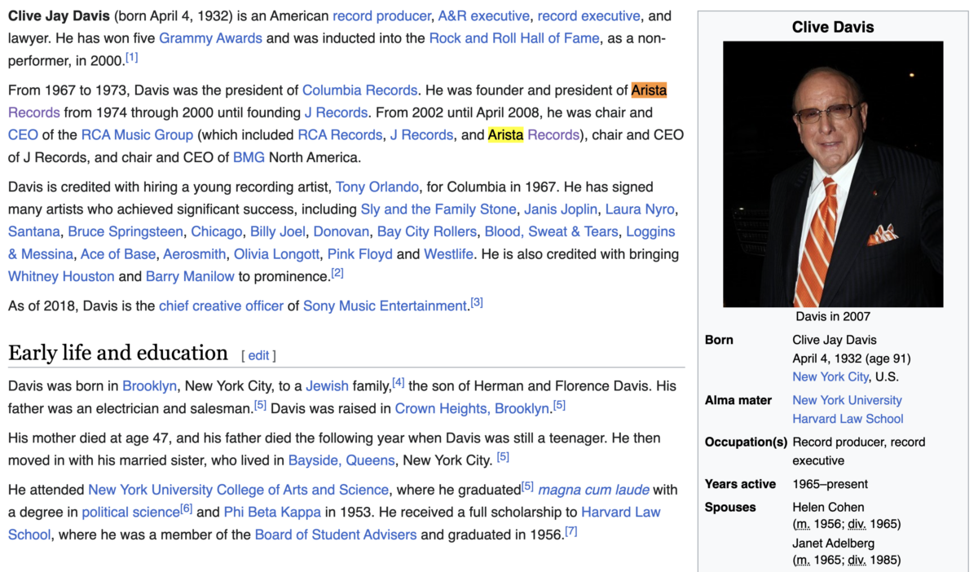978x572 pixels.
Task: Select 'Janet Adelberg' in Spouses infobox row
Action: click(x=834, y=543)
